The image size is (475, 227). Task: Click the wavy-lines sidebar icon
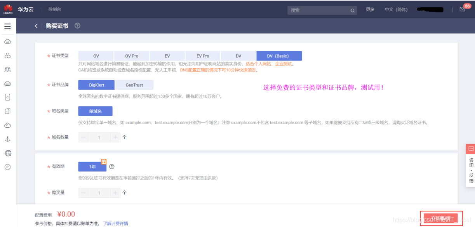[x=8, y=69]
